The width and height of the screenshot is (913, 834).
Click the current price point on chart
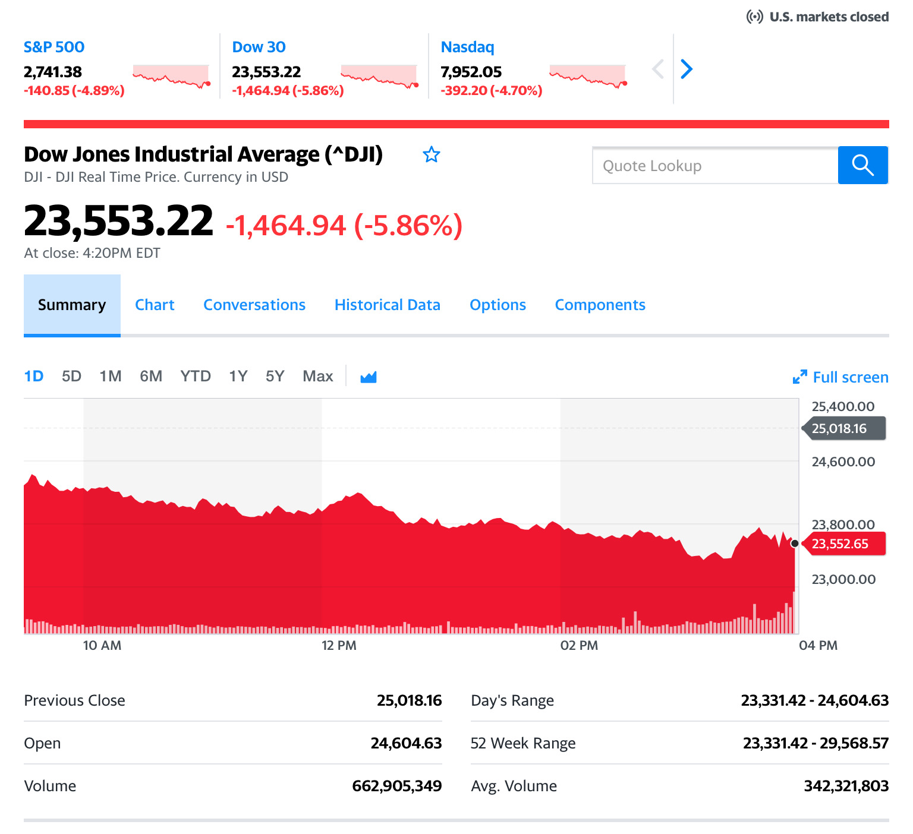point(795,544)
